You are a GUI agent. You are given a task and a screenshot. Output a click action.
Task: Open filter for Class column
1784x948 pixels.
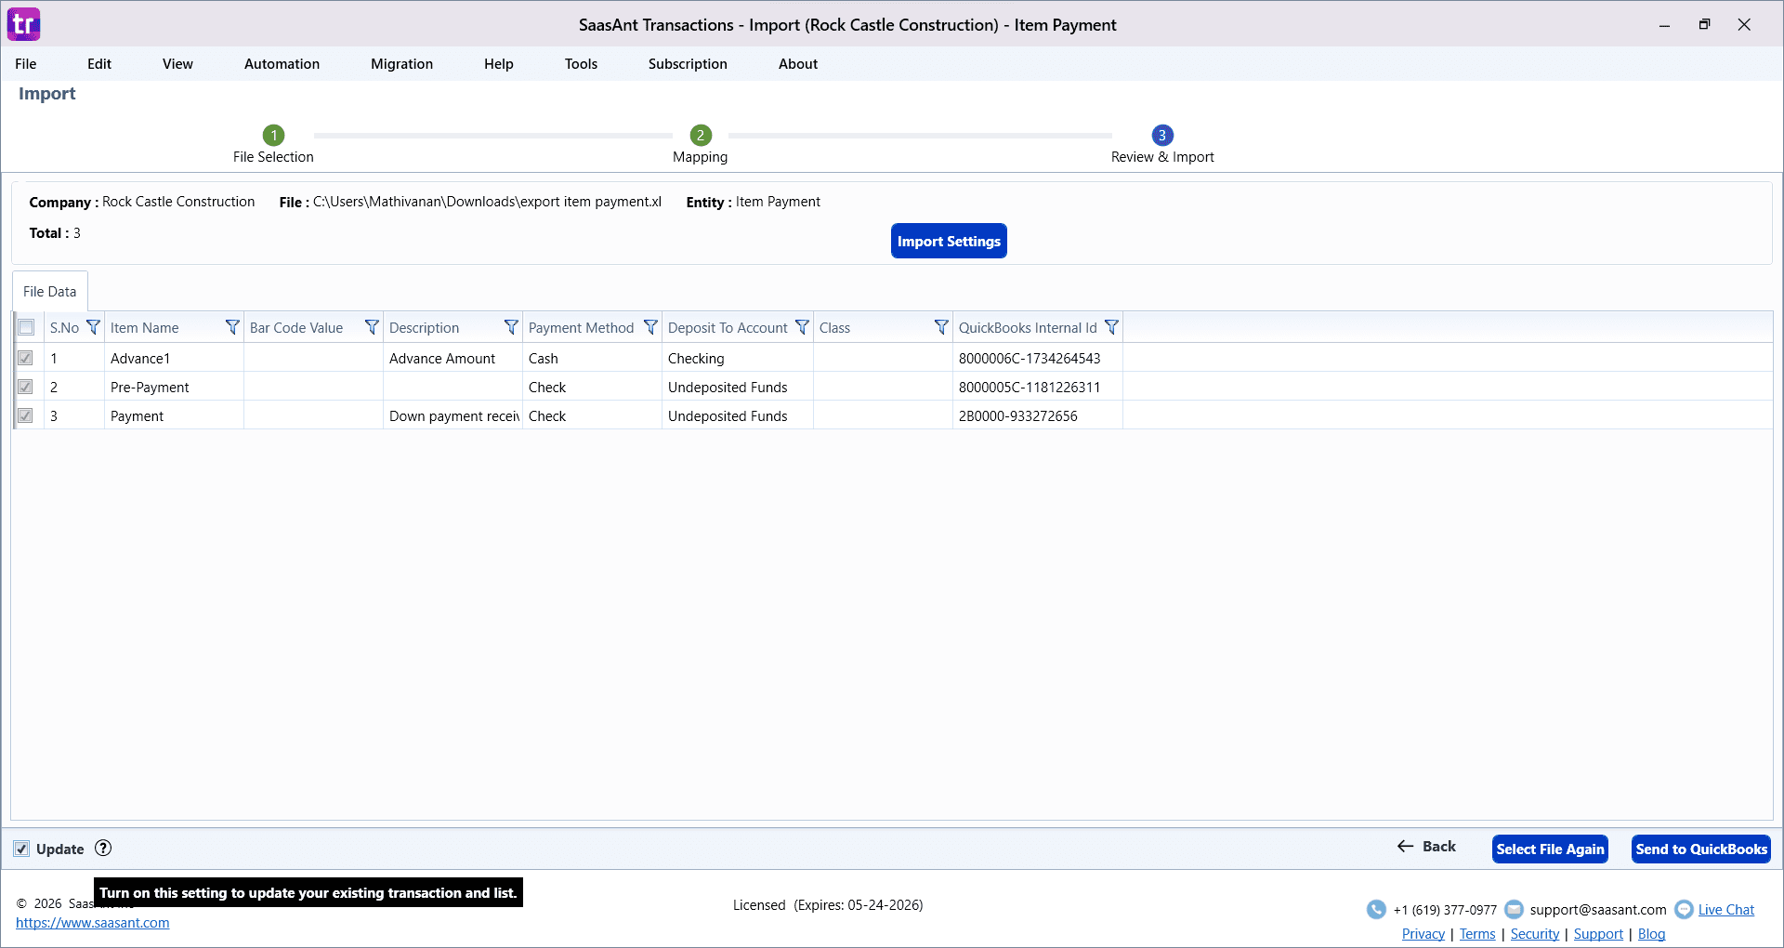tap(941, 327)
